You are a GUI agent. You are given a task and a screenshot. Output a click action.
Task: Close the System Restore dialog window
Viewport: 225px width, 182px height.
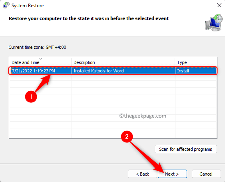coord(219,5)
